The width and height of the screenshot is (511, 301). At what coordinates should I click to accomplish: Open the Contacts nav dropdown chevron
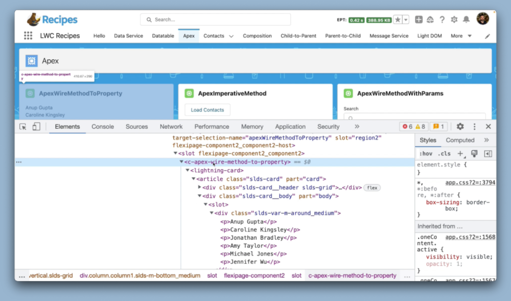[x=231, y=36]
